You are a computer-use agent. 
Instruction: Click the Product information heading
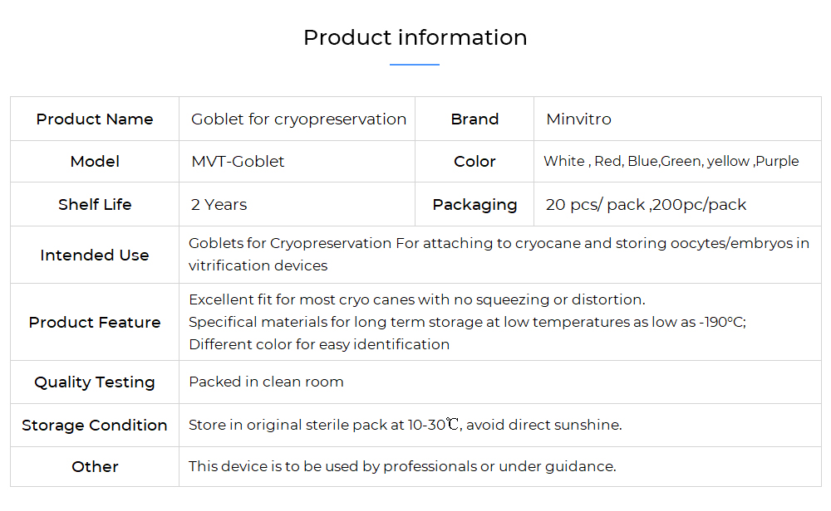[x=415, y=37]
